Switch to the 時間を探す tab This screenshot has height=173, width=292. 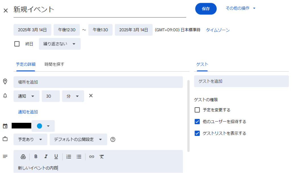coord(54,64)
